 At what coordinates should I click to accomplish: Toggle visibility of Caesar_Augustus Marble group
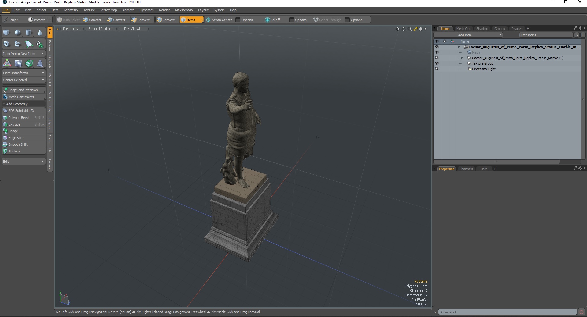click(x=437, y=58)
